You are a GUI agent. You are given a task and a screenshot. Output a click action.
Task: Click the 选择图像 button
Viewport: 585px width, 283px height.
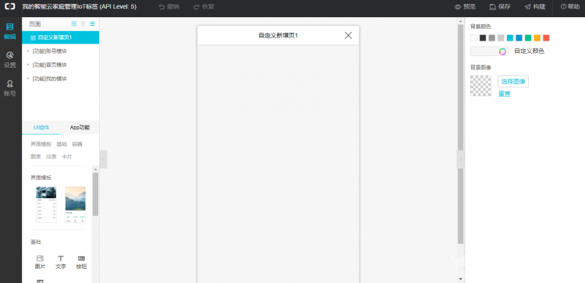[x=513, y=81]
